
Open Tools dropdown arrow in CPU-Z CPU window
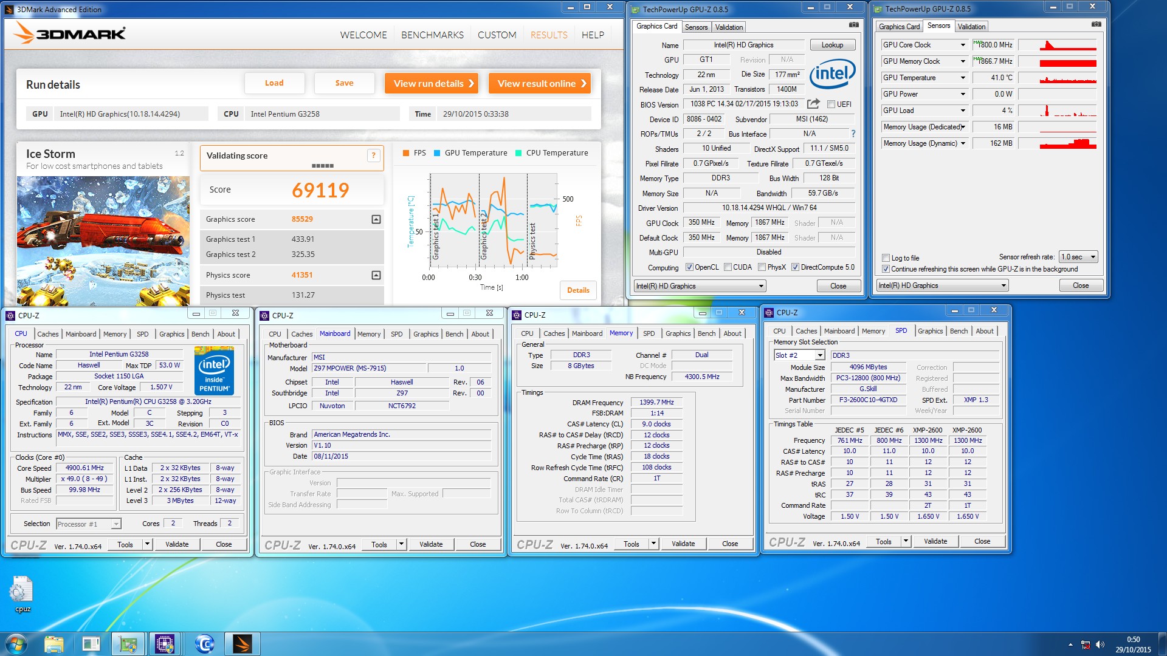click(x=146, y=544)
